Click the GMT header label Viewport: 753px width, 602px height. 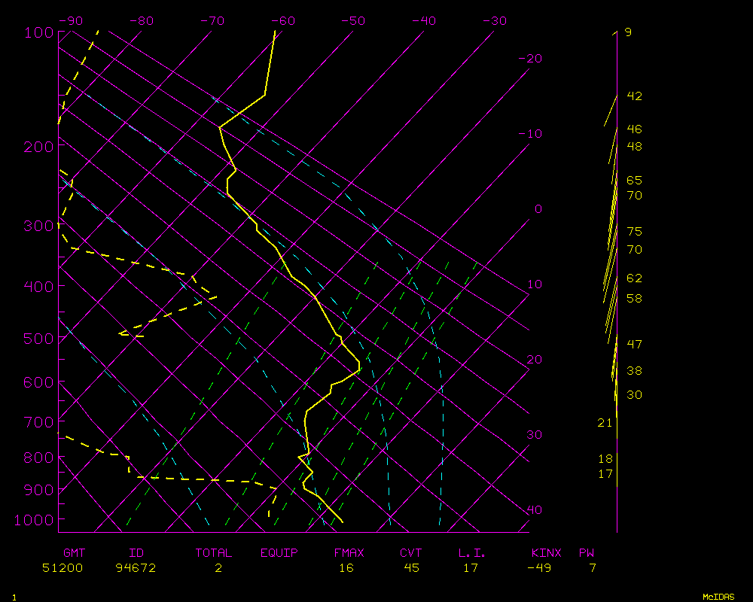click(x=75, y=553)
